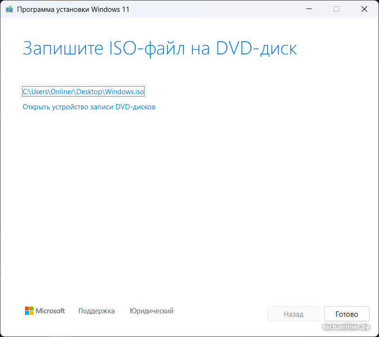Close the Windows 11 setup window
The height and width of the screenshot is (337, 379).
coord(364,9)
